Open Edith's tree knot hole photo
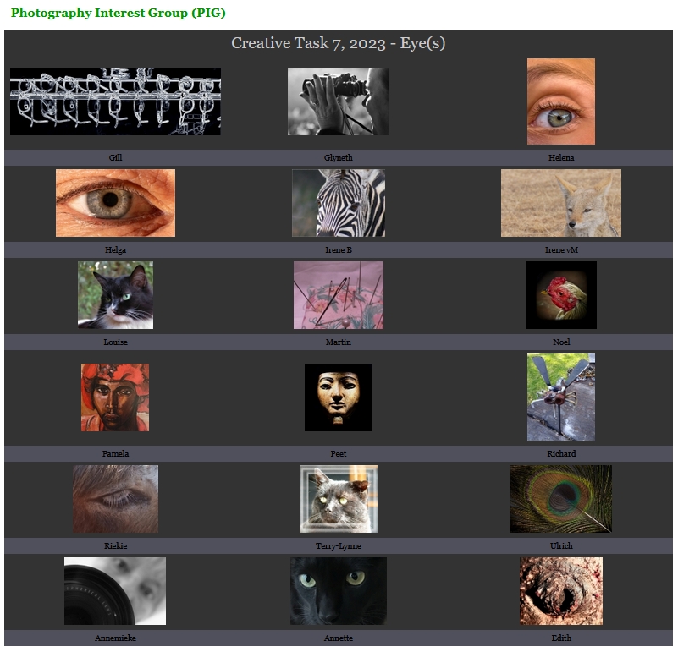Screen dimensions: 678x652 [561, 591]
